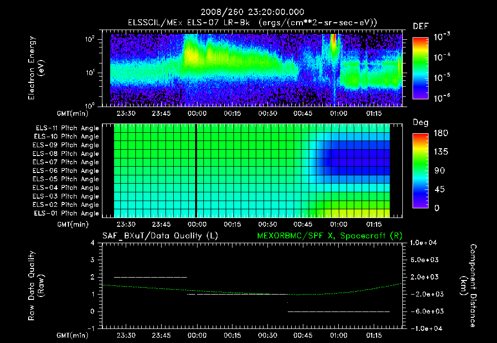This screenshot has height=343, width=497.
Task: Click 'GMT(min)' under the data quality plot
Action: pos(73,336)
